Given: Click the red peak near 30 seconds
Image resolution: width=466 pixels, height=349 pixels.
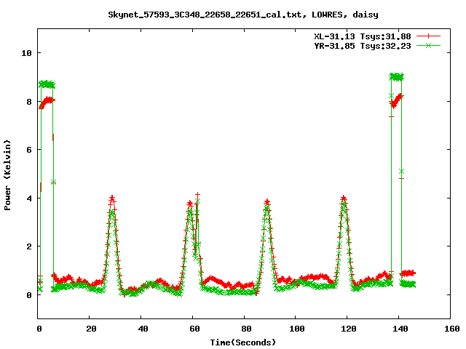Looking at the screenshot, I should point(112,198).
